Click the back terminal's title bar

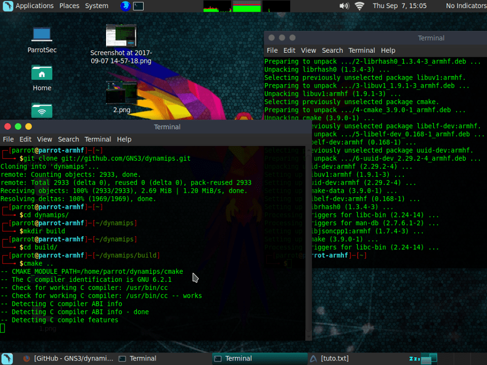point(375,38)
